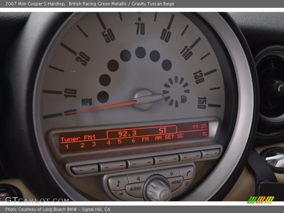Select preset 5 on the radio display
This screenshot has height=213, width=284.
point(119,141)
